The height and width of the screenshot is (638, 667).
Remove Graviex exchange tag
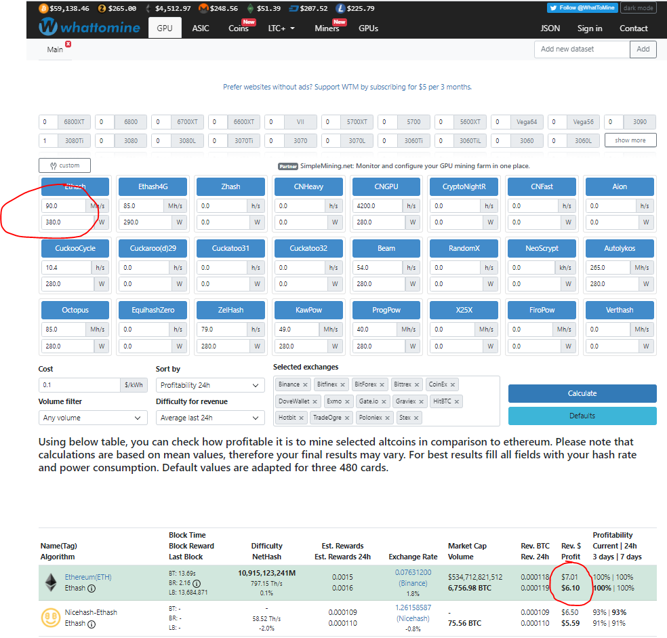[x=421, y=401]
